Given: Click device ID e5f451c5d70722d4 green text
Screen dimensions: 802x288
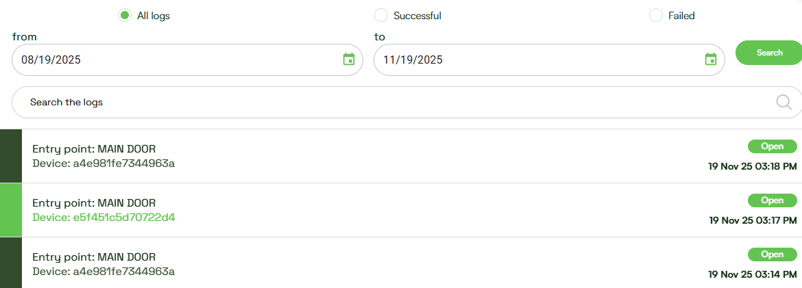Looking at the screenshot, I should [104, 218].
